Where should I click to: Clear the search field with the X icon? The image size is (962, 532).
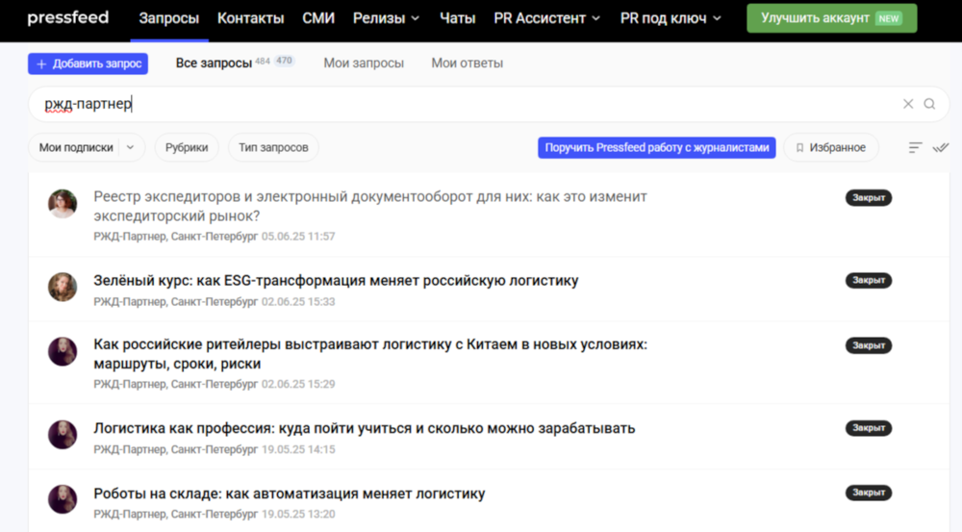point(908,104)
